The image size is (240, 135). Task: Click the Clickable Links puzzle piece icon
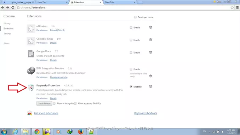coord(31,41)
